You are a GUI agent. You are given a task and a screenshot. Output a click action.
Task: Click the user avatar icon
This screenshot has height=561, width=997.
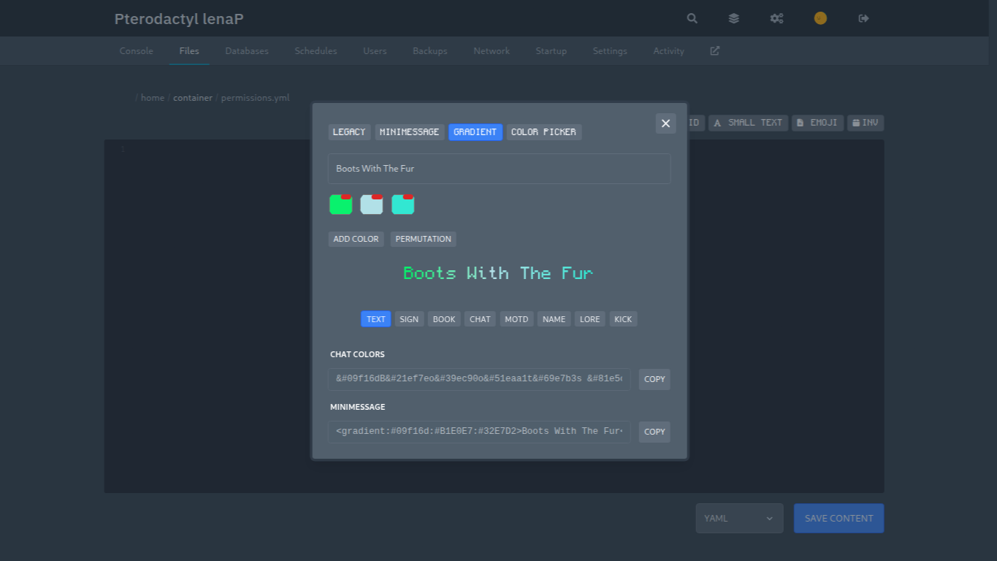[x=820, y=18]
